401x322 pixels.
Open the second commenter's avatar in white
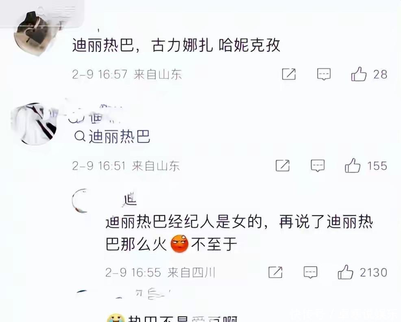(34, 124)
